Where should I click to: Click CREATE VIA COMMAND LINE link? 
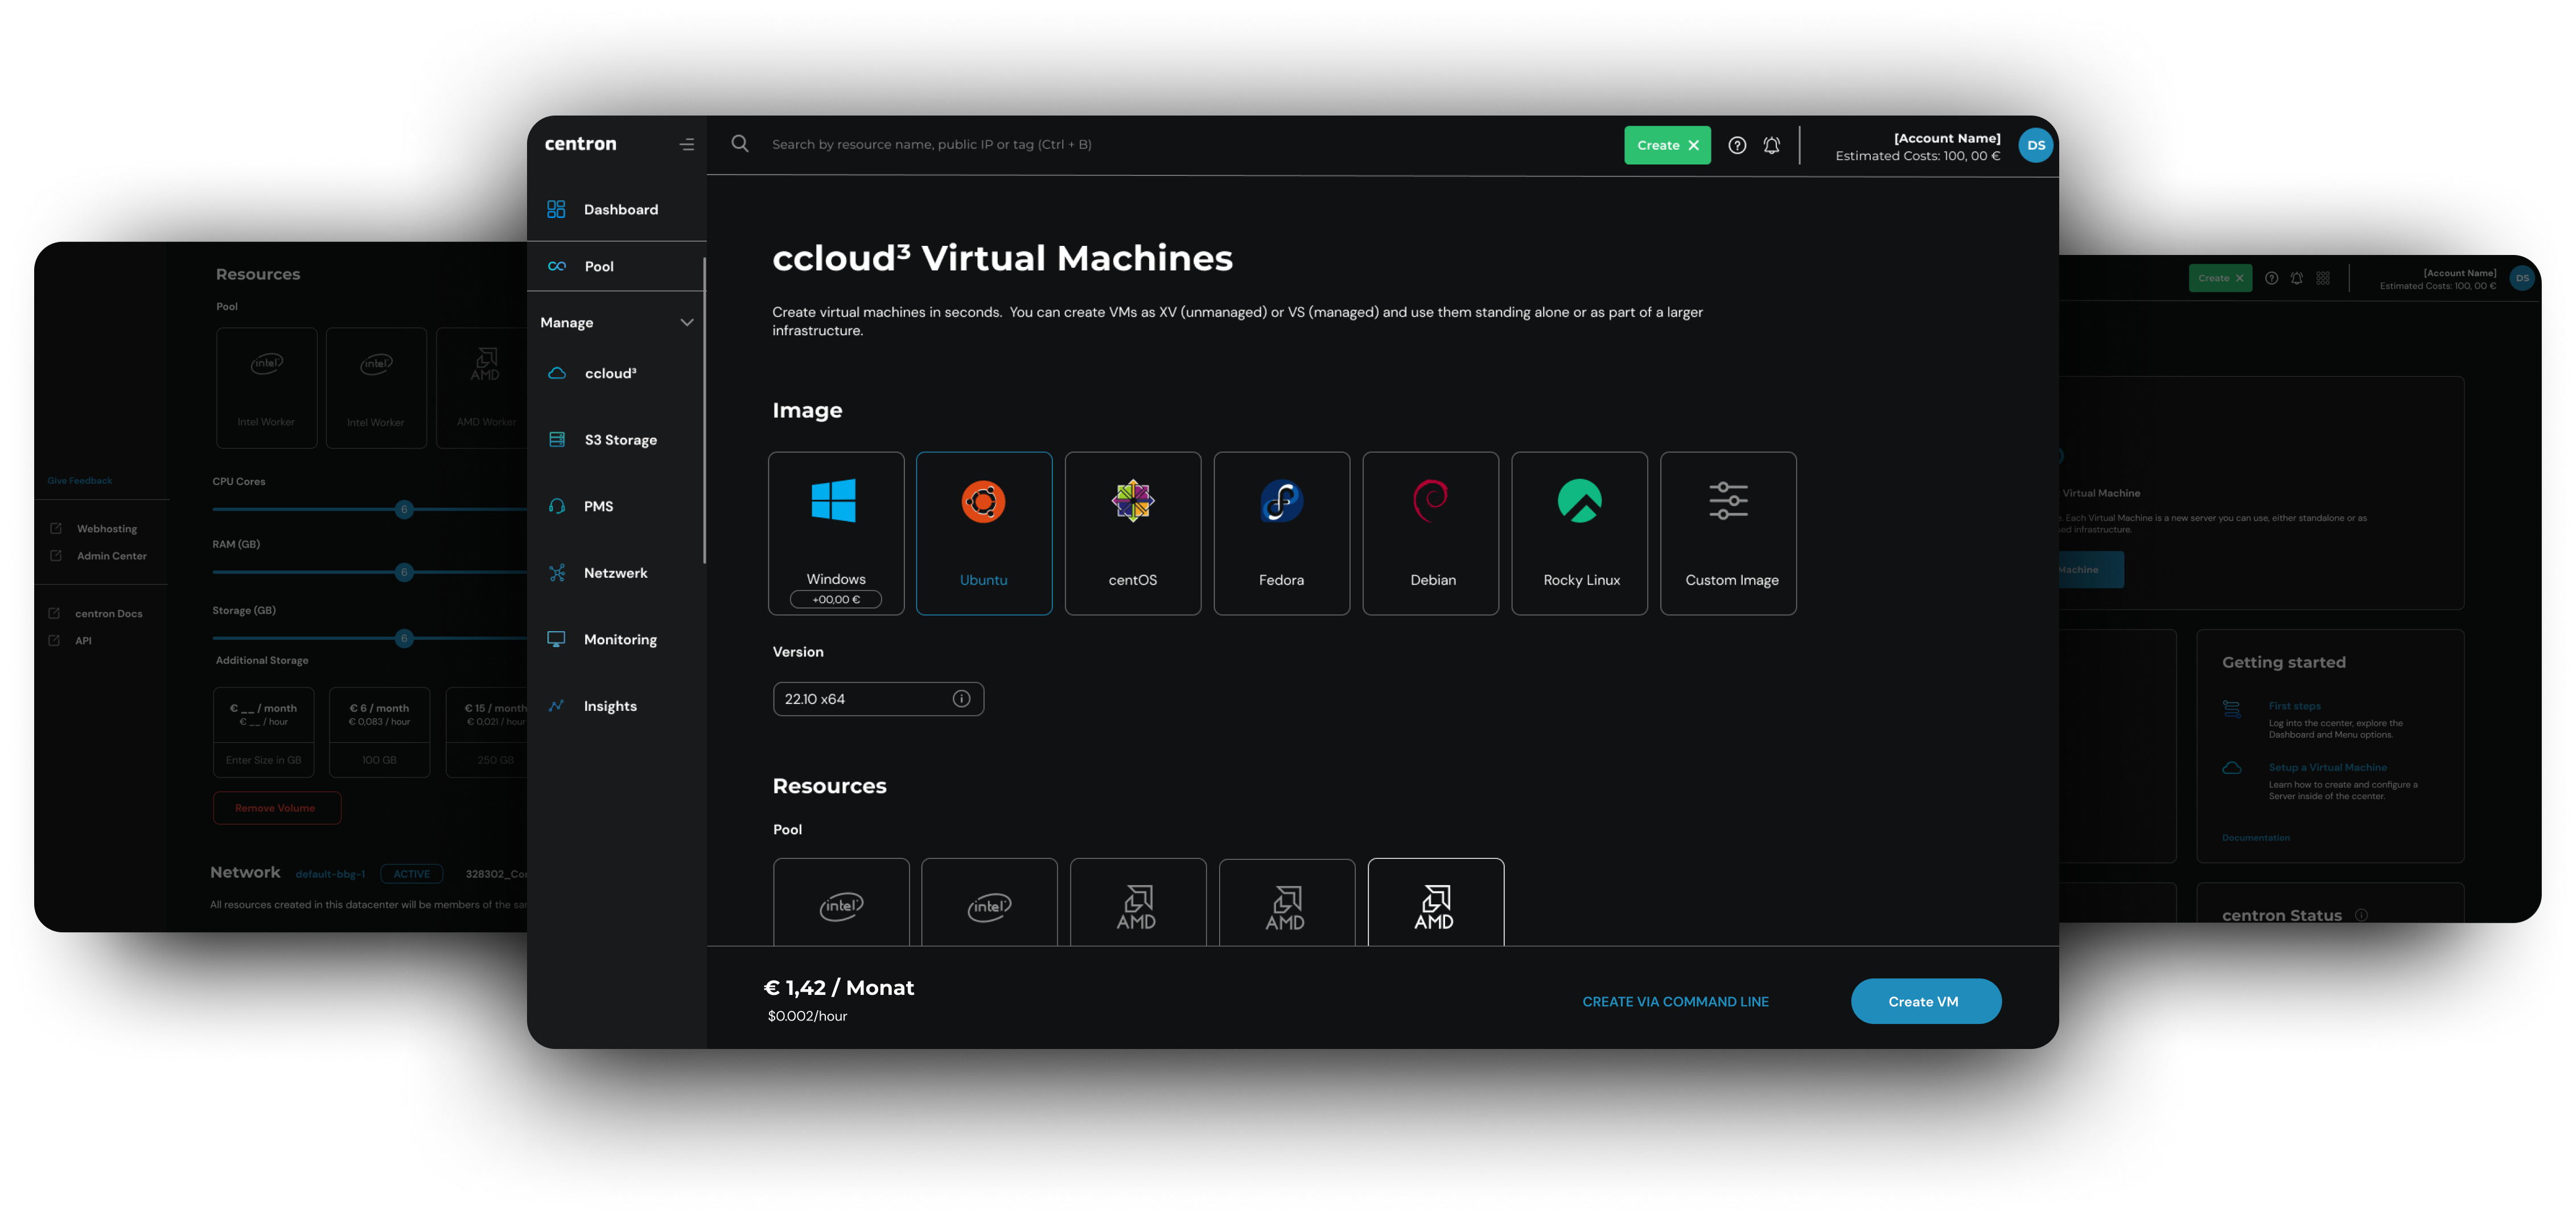coord(1675,1001)
